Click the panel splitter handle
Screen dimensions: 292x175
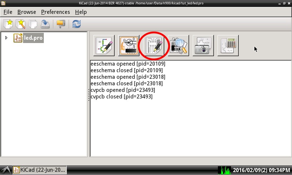tap(89, 94)
